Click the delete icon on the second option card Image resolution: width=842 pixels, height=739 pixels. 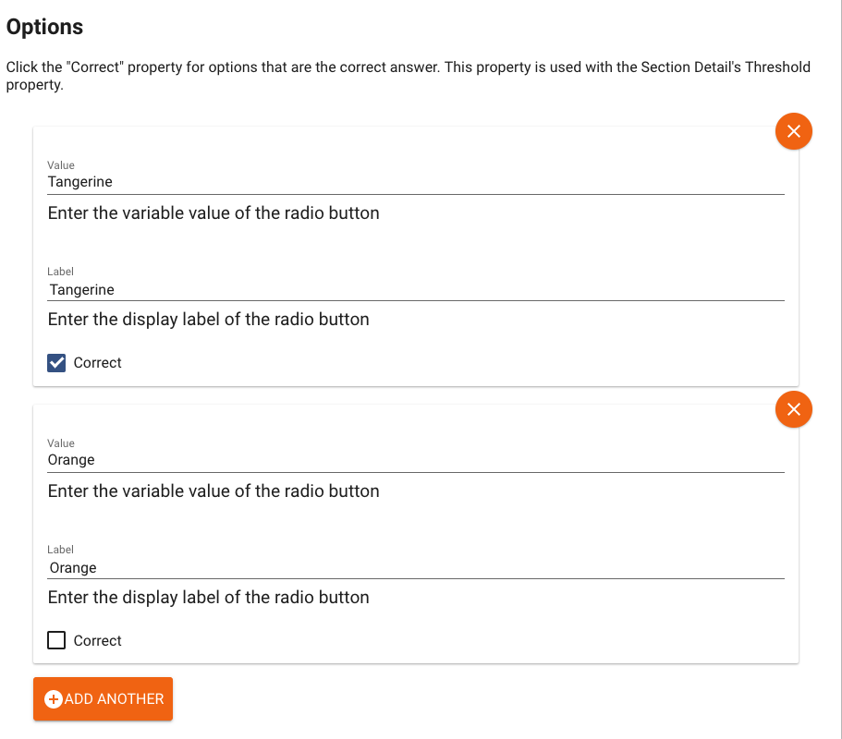point(793,408)
